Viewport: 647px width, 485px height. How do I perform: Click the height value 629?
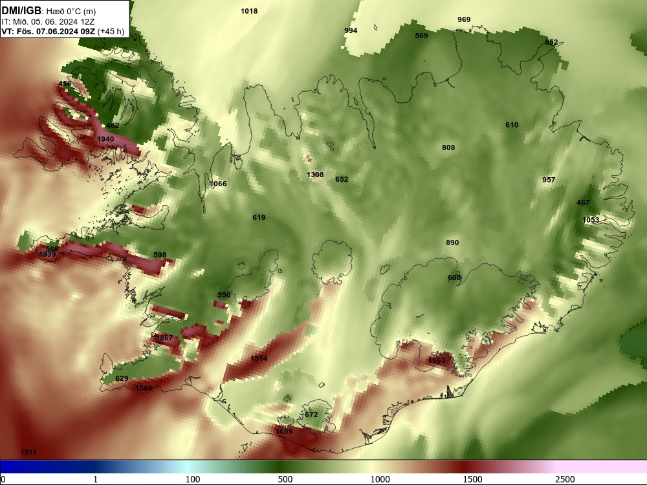point(122,378)
